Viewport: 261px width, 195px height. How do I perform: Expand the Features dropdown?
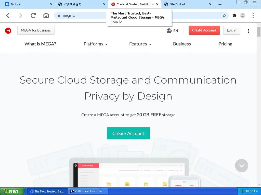[140, 44]
